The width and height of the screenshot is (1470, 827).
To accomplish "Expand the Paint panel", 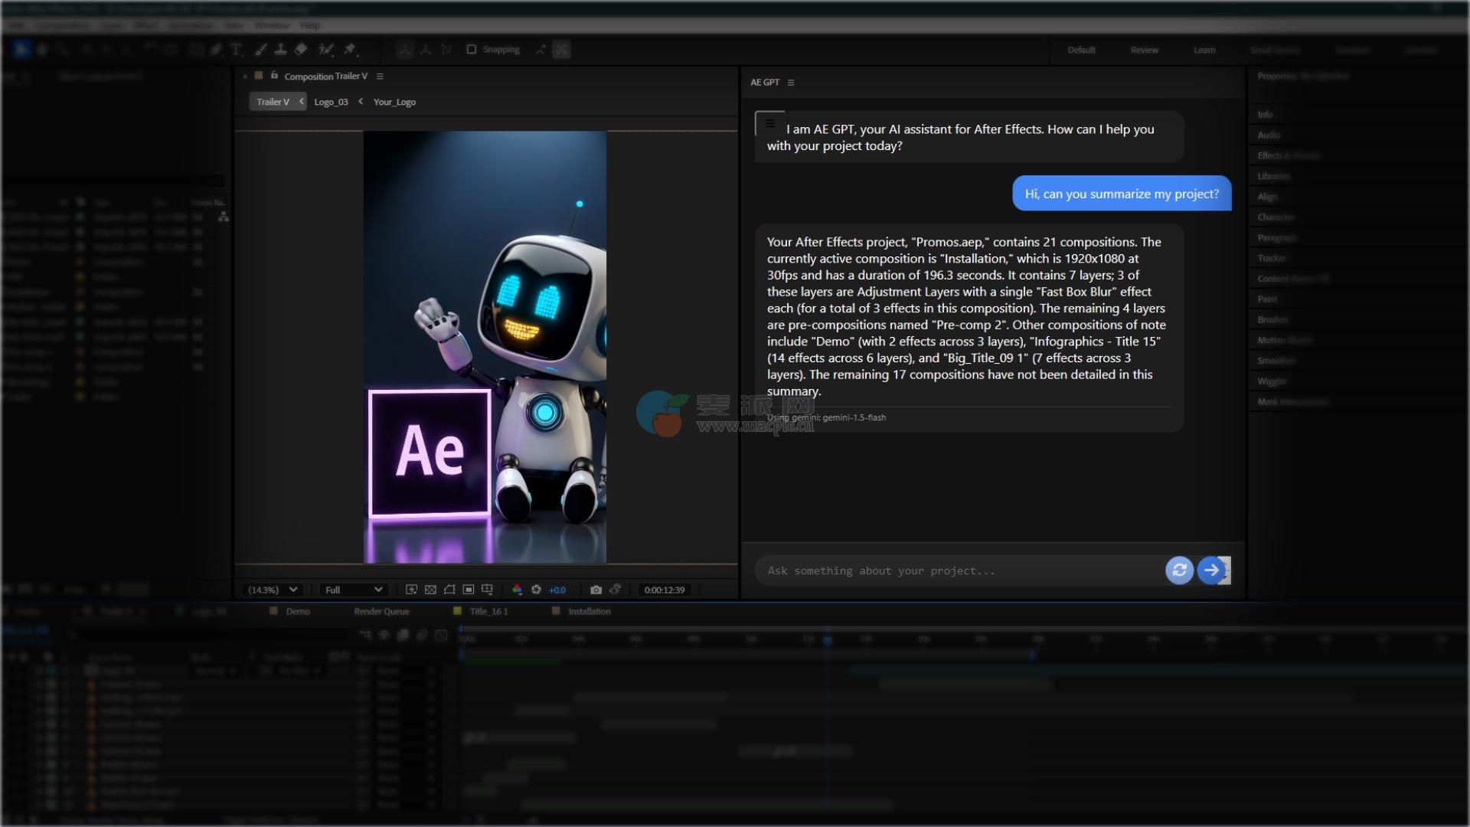I will pos(1267,299).
